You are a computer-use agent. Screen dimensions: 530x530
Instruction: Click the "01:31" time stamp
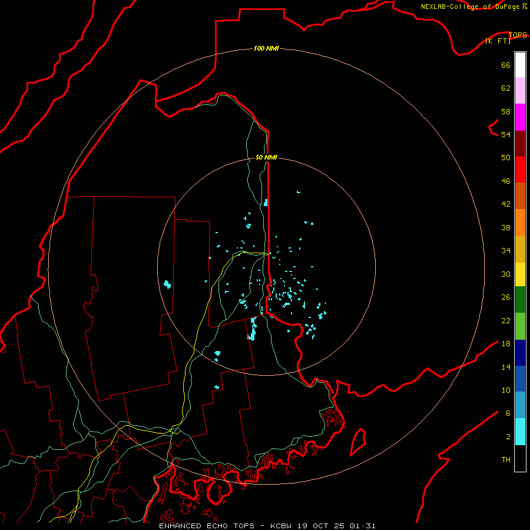[x=363, y=526]
